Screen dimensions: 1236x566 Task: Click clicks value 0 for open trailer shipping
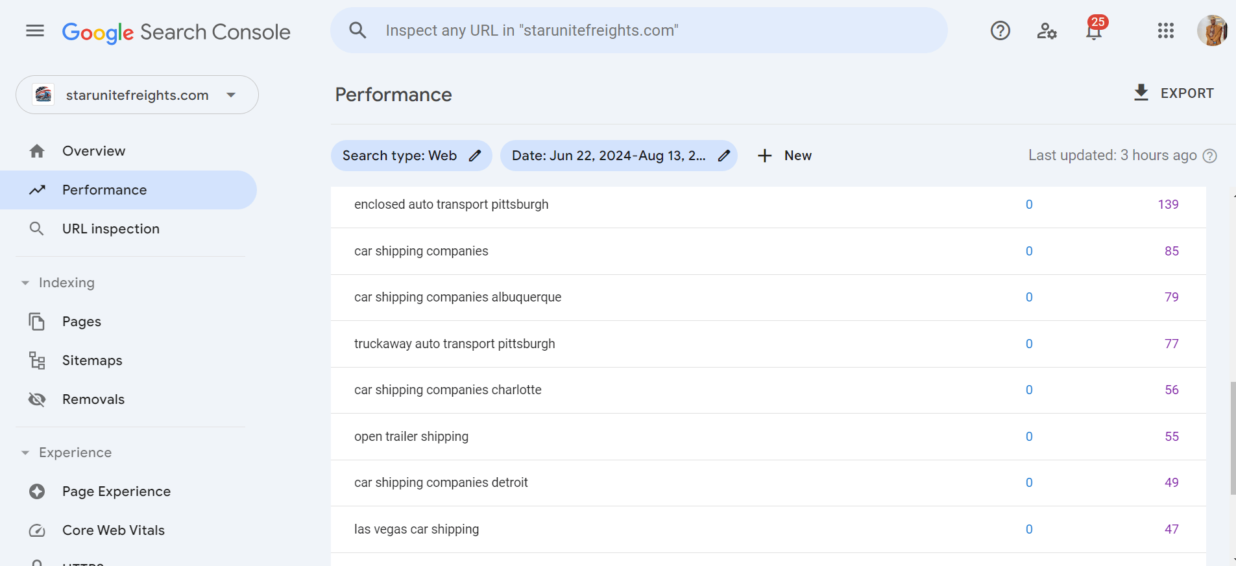1029,436
